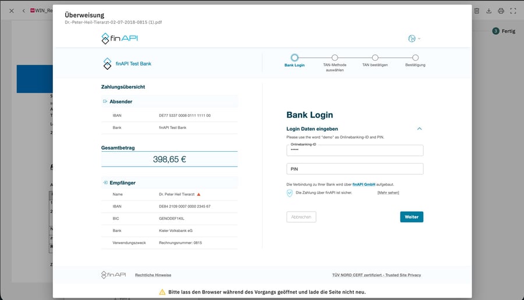Click the PDF filename under Überweisung
The width and height of the screenshot is (524, 300).
click(x=114, y=22)
